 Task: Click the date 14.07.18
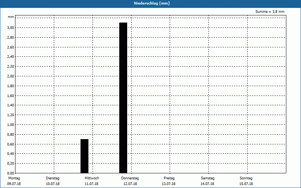tap(207, 184)
